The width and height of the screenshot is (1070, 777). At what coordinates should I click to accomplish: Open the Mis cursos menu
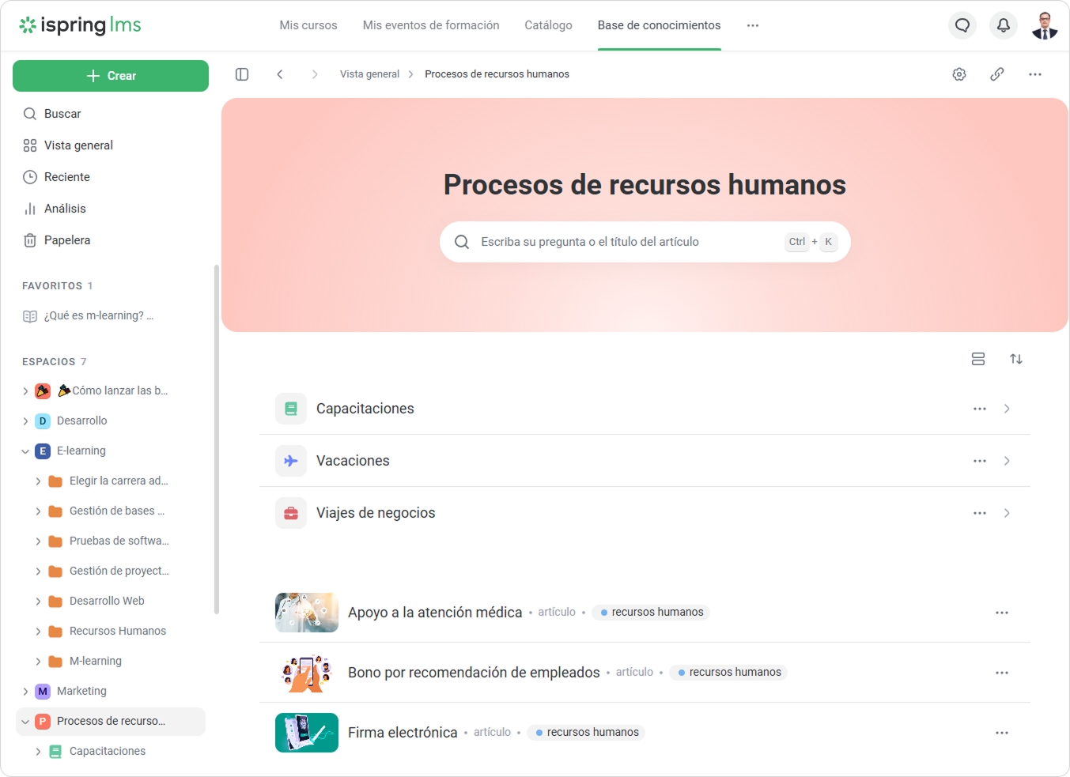click(308, 25)
